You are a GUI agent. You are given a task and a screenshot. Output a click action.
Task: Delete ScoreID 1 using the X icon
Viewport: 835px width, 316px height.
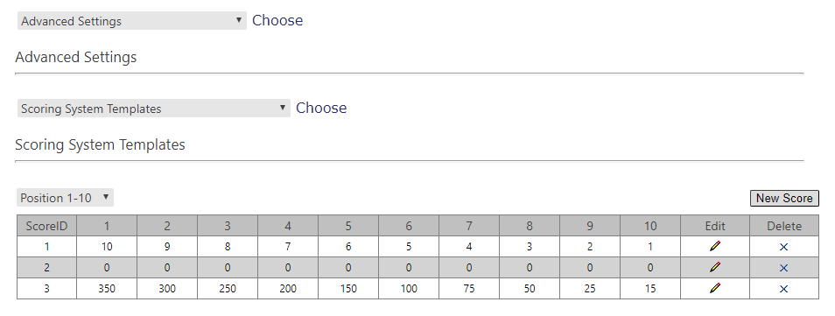783,247
